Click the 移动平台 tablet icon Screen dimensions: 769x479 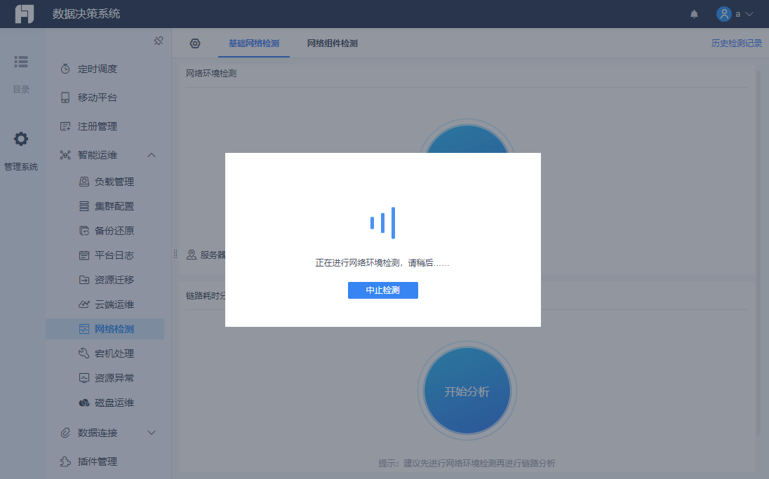(65, 97)
